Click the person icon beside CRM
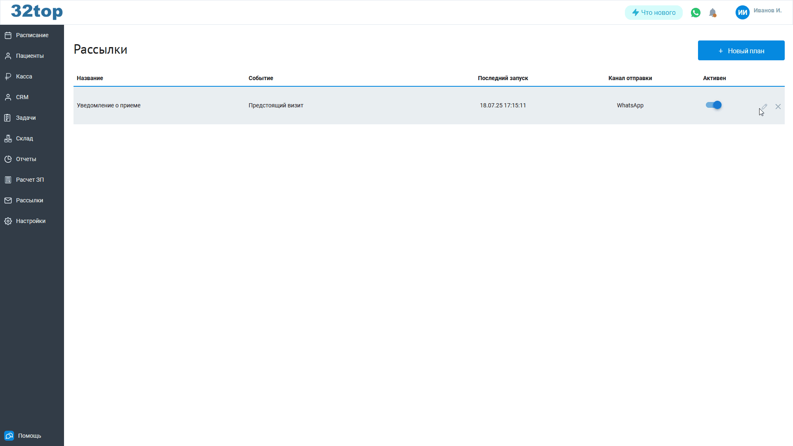This screenshot has height=446, width=793. pos(8,97)
